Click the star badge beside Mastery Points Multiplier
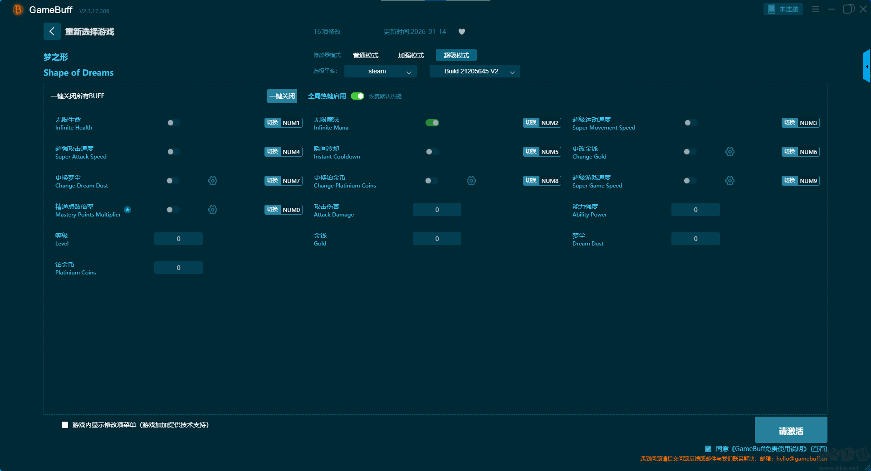This screenshot has width=871, height=471. (x=127, y=210)
